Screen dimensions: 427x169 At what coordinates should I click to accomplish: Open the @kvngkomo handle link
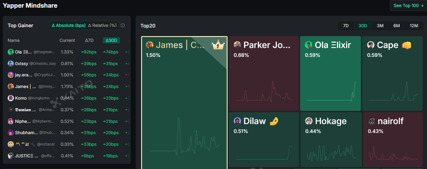pyautogui.click(x=39, y=98)
